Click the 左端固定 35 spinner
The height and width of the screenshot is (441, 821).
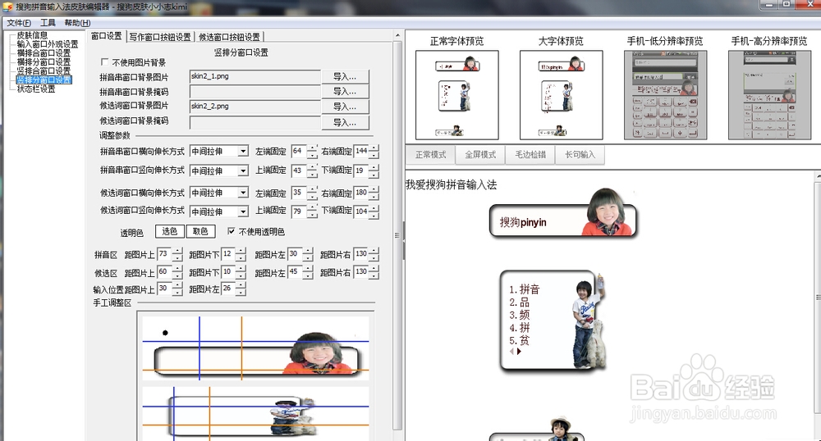[305, 193]
